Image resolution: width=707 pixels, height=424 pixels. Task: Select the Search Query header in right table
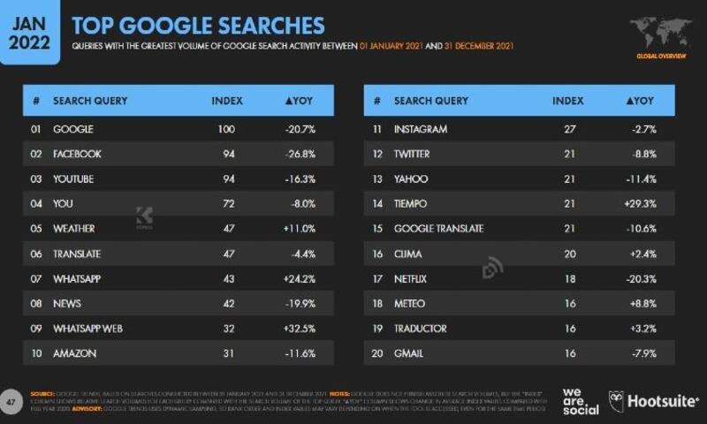[x=431, y=101]
